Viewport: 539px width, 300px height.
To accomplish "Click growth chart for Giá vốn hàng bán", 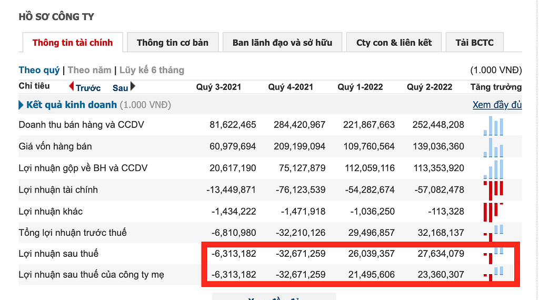I will [494, 147].
